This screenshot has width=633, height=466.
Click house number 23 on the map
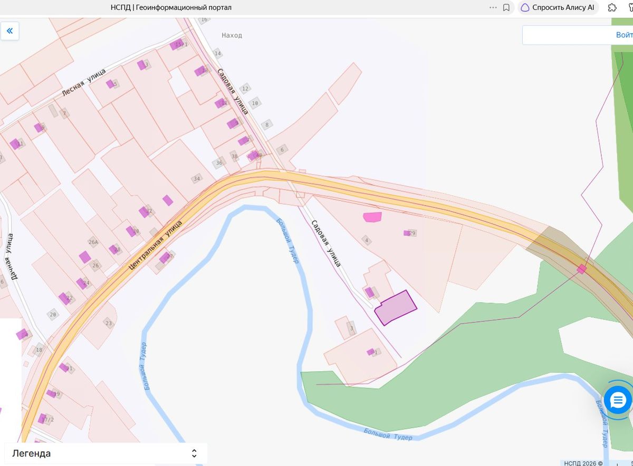(x=109, y=323)
